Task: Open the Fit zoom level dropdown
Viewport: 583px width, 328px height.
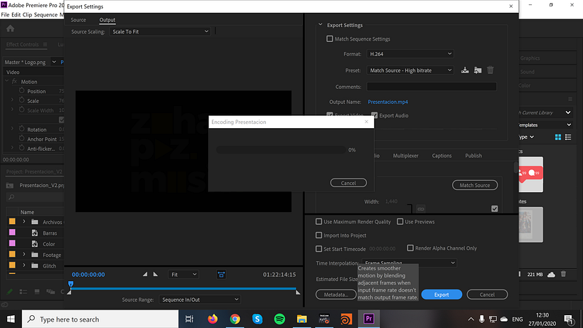Action: click(183, 275)
